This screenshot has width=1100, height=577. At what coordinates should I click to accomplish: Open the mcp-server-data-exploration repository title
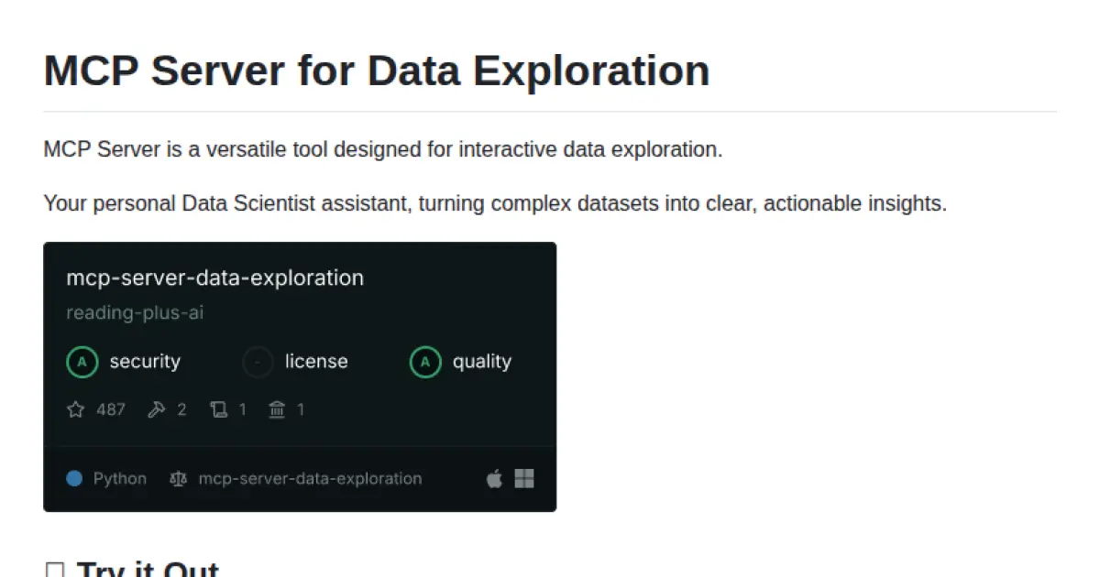pyautogui.click(x=214, y=278)
